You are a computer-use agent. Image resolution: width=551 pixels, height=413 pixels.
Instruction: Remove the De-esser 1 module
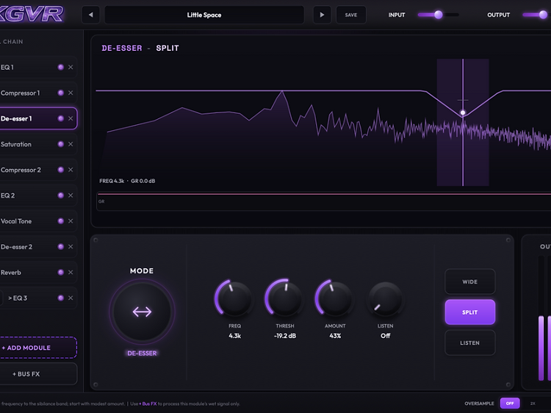point(71,118)
